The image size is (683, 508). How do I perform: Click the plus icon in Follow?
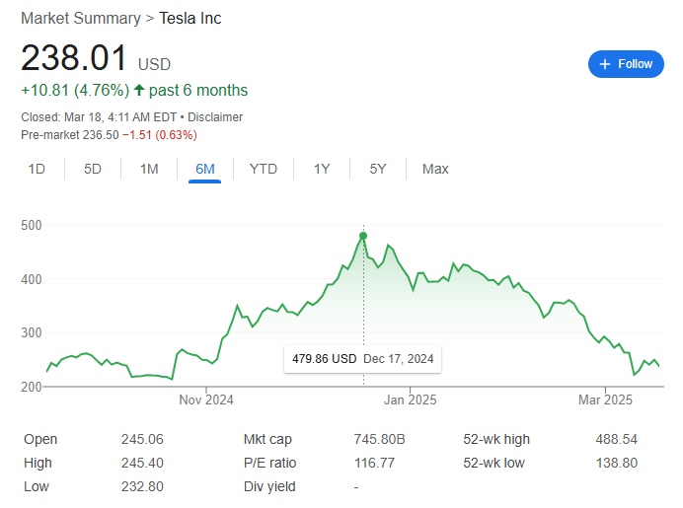point(604,64)
